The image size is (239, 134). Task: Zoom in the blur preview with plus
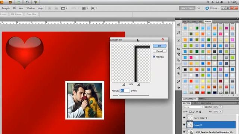(139, 84)
